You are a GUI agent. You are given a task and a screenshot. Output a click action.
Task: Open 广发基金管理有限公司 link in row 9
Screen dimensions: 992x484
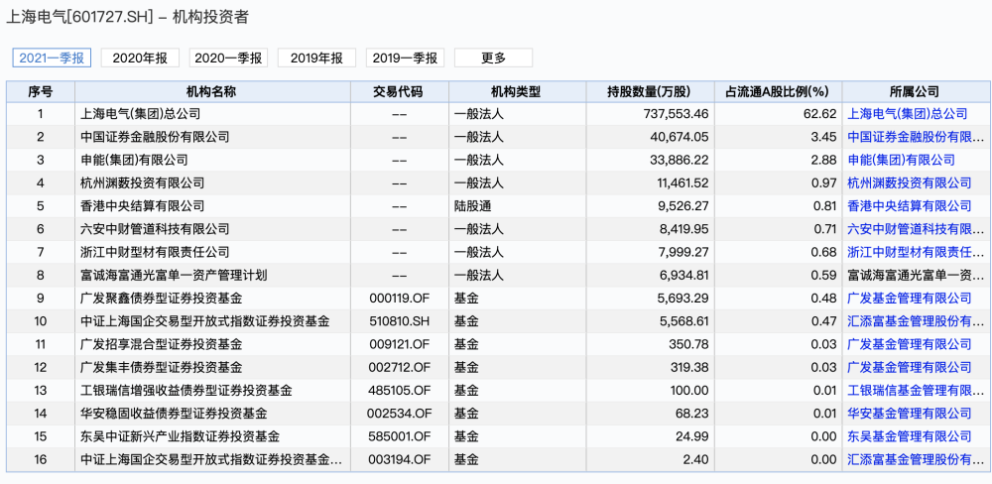(909, 298)
